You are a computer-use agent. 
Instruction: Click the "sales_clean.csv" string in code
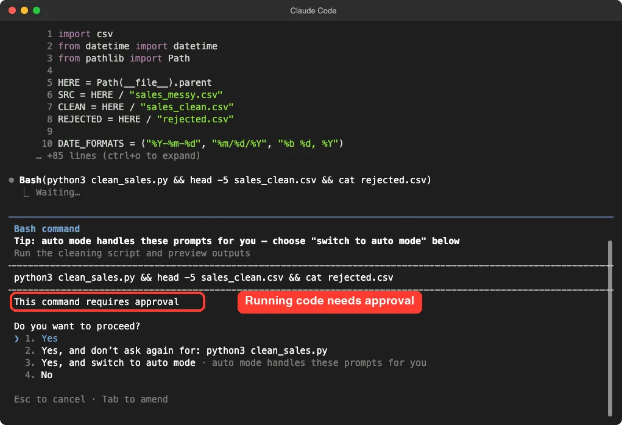(x=187, y=107)
